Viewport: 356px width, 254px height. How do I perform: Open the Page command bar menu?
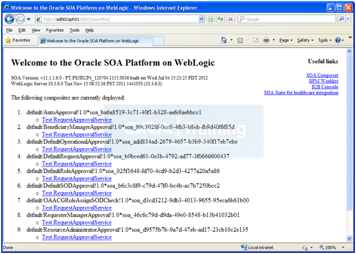pos(286,40)
